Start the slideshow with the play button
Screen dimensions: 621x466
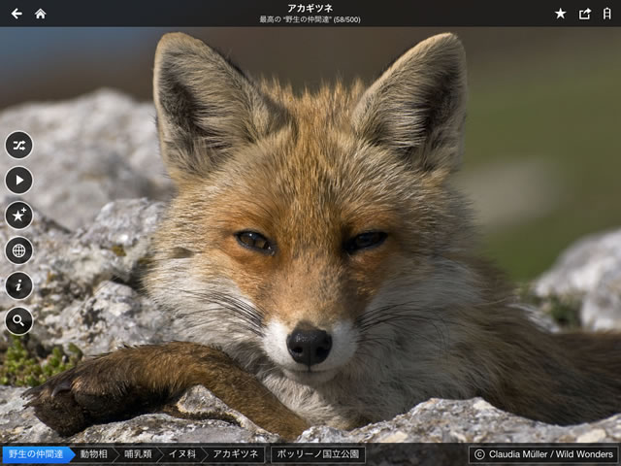(x=19, y=181)
